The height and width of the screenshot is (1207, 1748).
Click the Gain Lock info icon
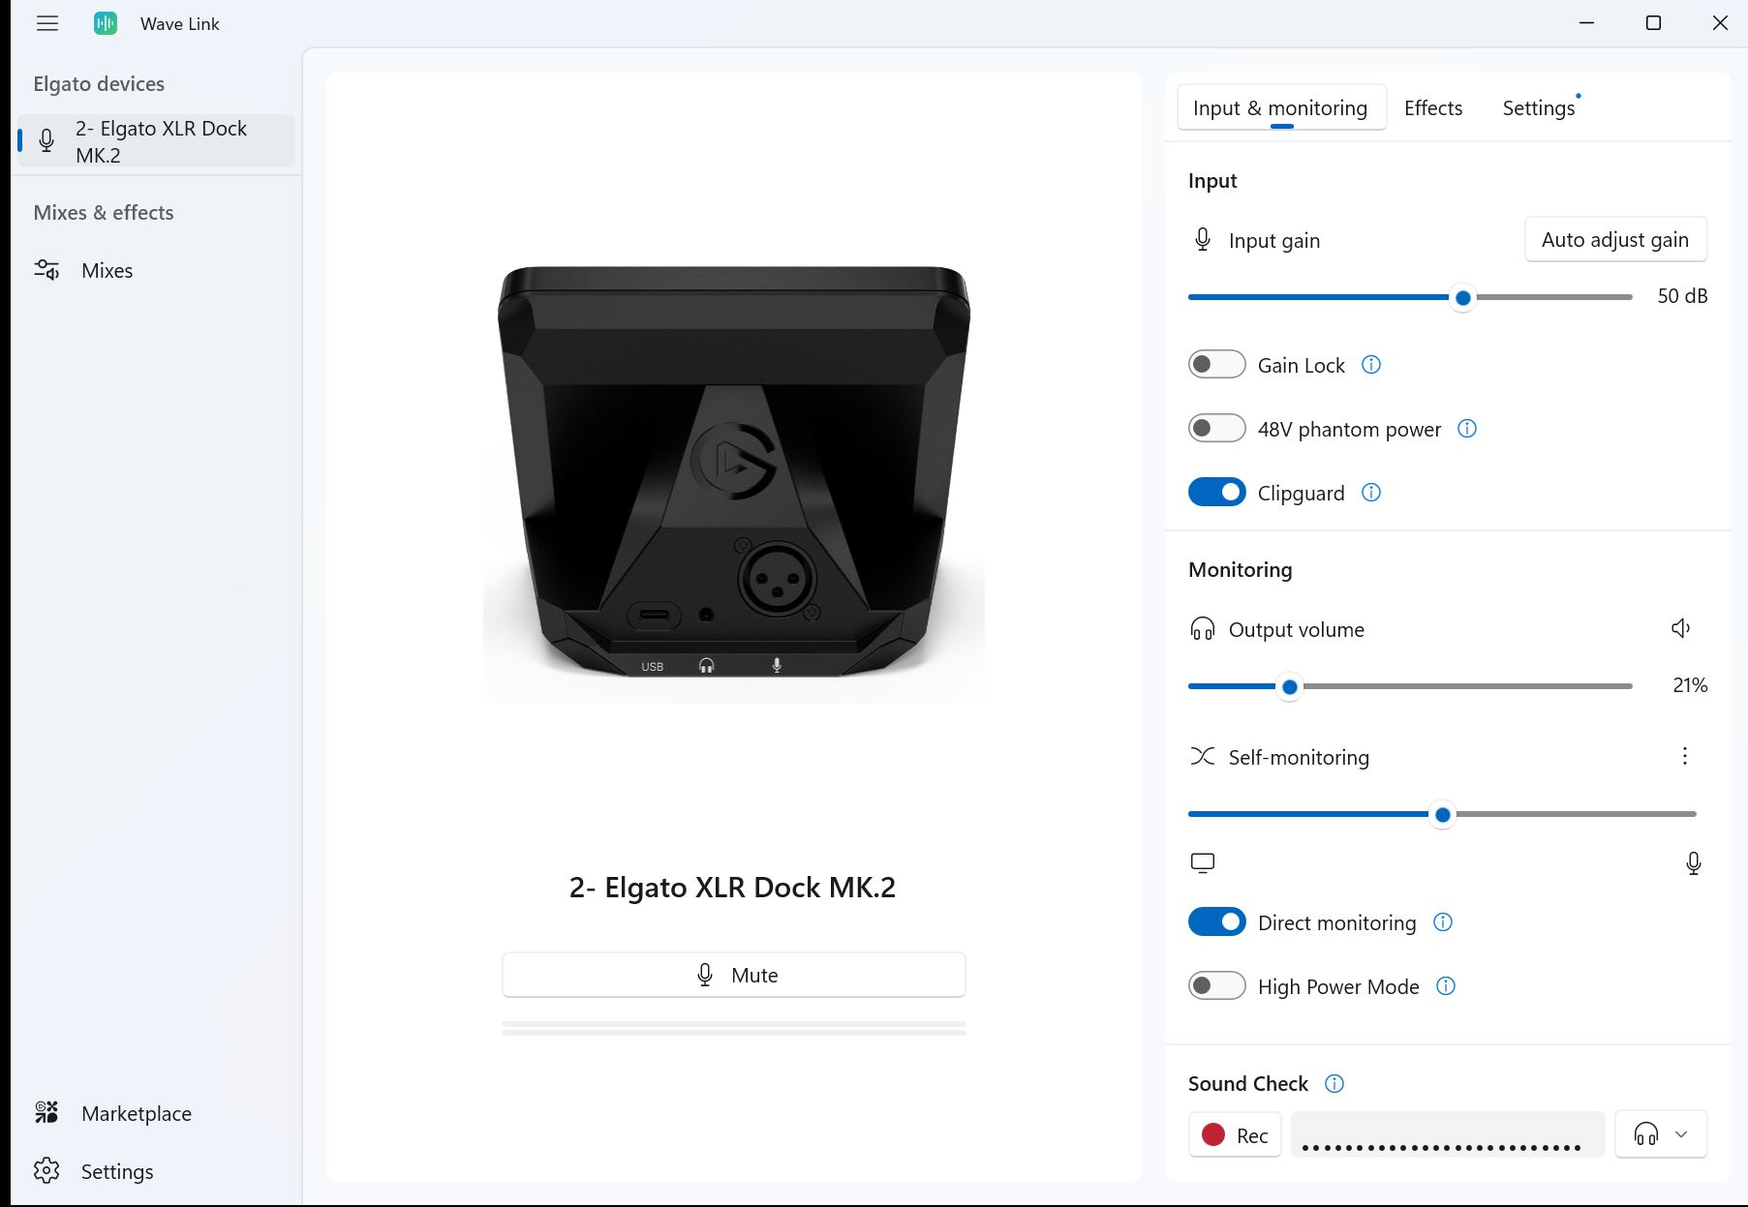click(x=1370, y=365)
